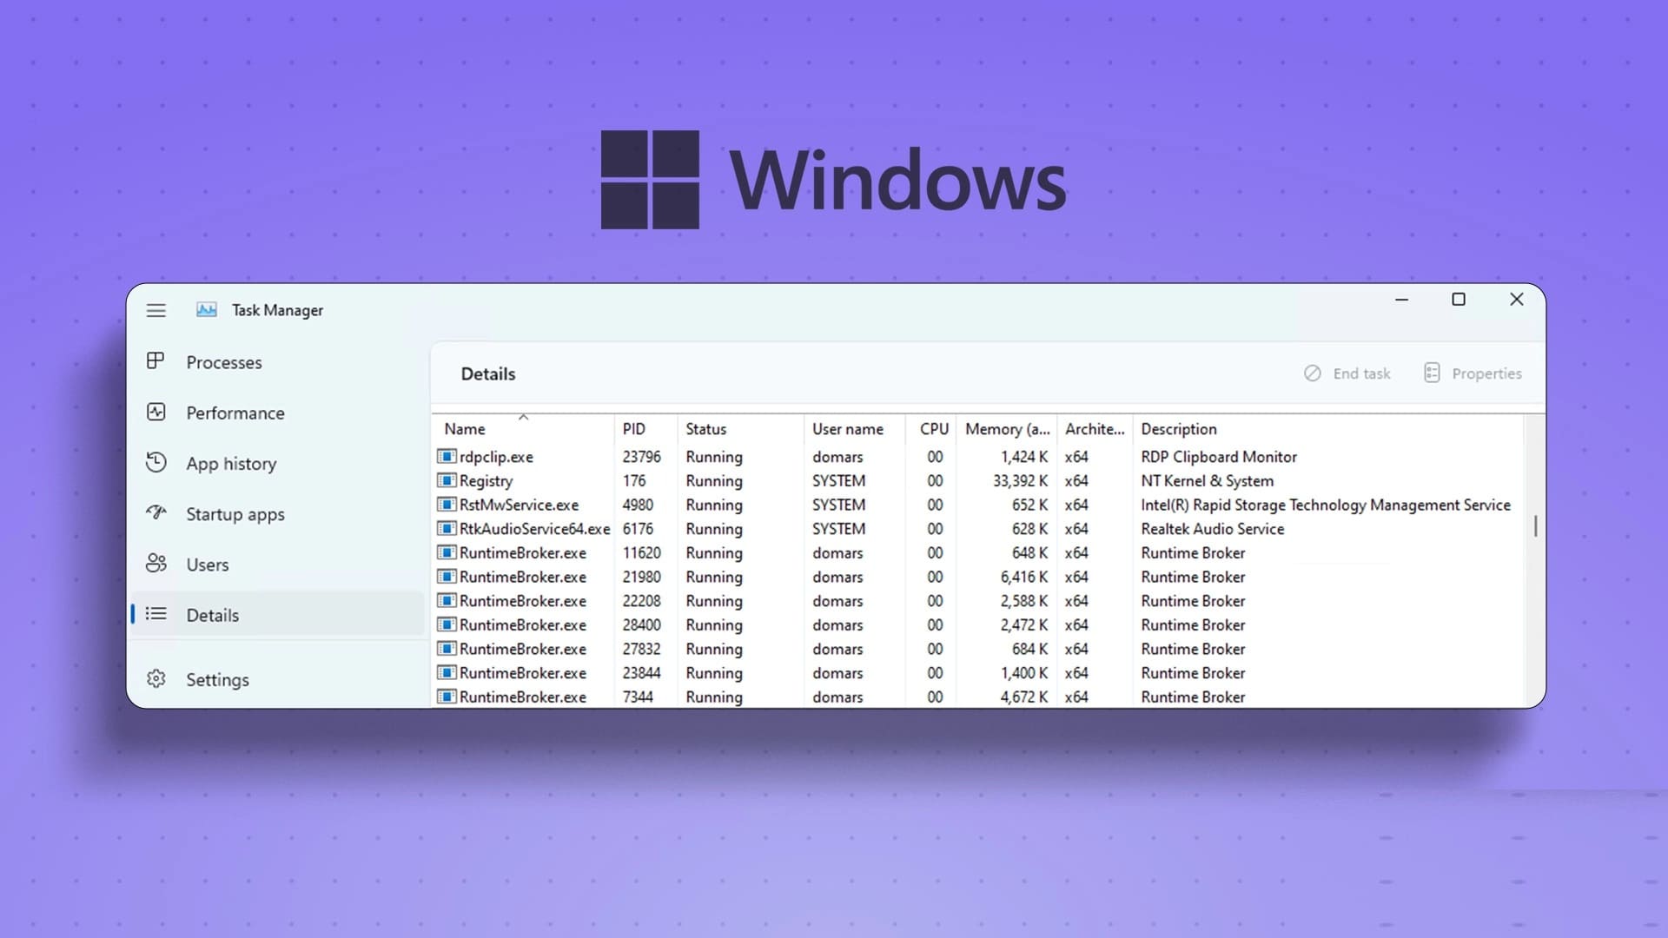1668x938 pixels.
Task: Minimize the Task Manager window
Action: [x=1401, y=300]
